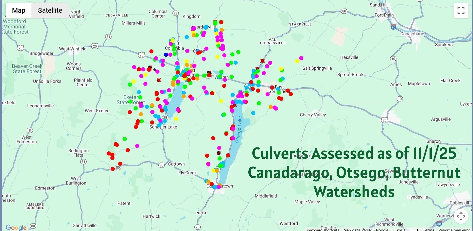Click the Woodford Memorial State Forest label
The image size is (473, 231).
click(x=15, y=27)
